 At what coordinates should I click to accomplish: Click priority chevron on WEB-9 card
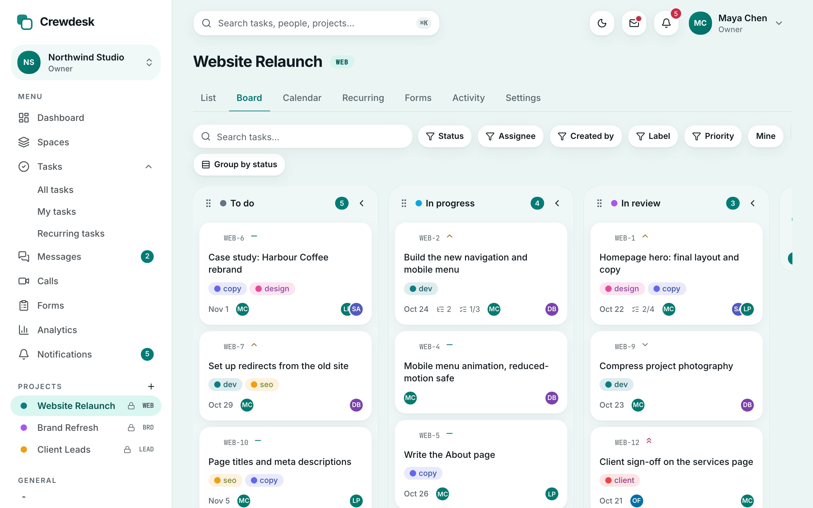pos(645,345)
